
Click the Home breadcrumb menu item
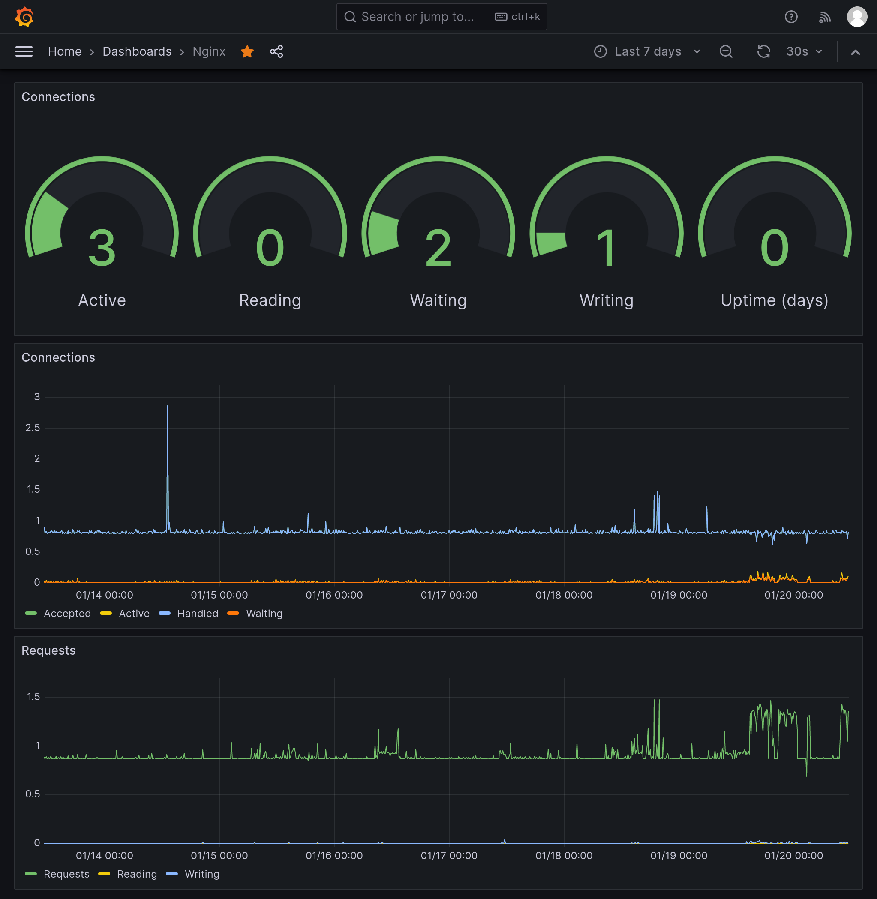64,51
